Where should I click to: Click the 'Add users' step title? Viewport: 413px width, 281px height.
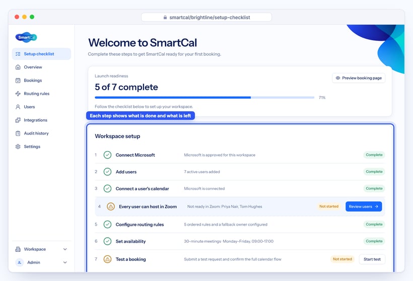(126, 172)
